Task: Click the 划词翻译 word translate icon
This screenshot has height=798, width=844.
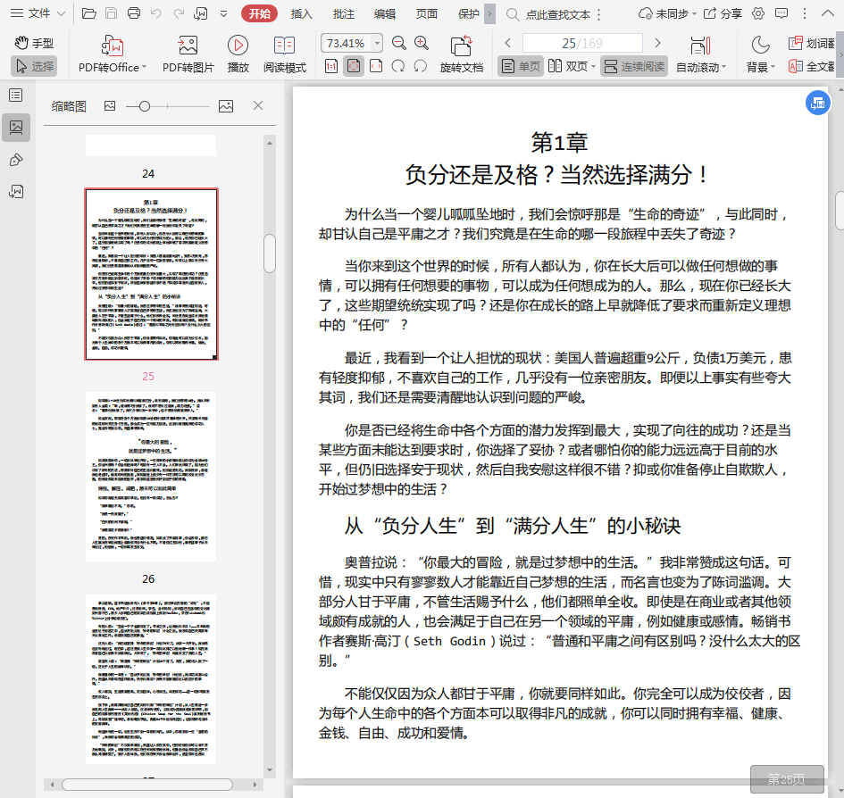Action: coord(796,43)
